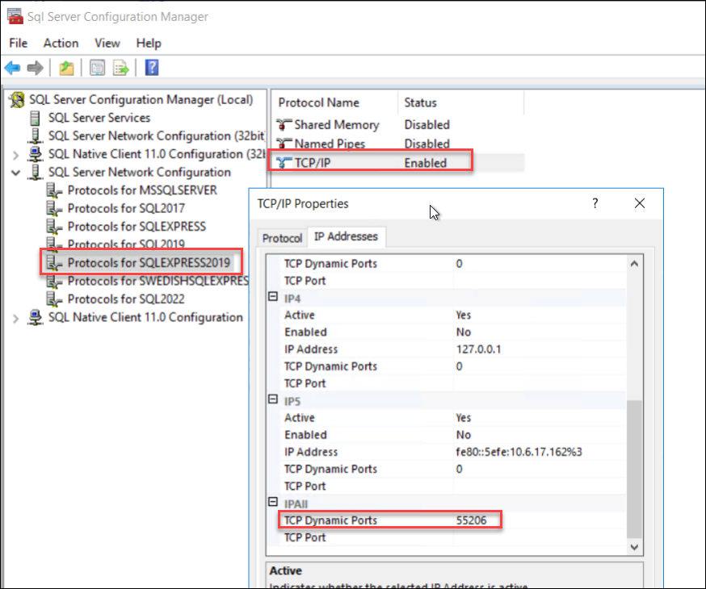This screenshot has width=706, height=589.
Task: Click the Export List toolbar icon
Action: (120, 68)
